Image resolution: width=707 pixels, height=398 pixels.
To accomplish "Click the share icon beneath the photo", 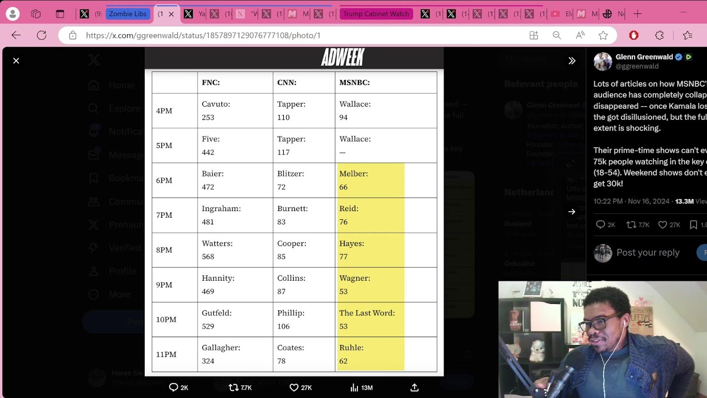I will tap(414, 387).
